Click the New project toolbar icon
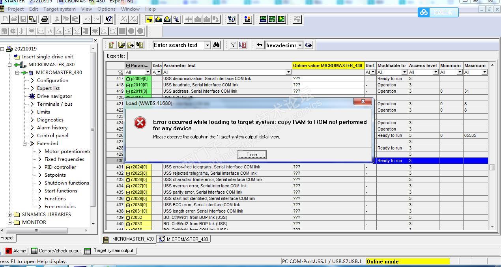Image resolution: width=501 pixels, height=267 pixels. (x=6, y=19)
